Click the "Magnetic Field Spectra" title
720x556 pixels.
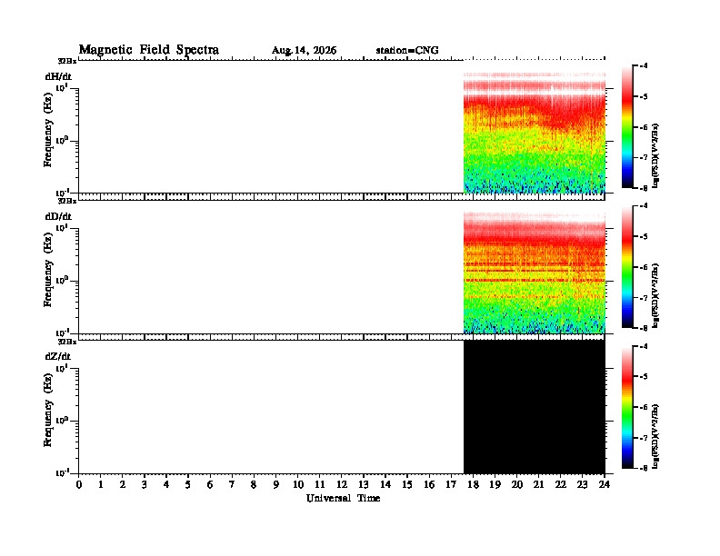(149, 50)
